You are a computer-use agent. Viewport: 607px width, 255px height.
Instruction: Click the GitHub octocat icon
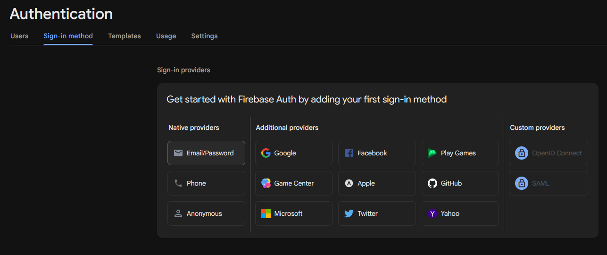(432, 183)
